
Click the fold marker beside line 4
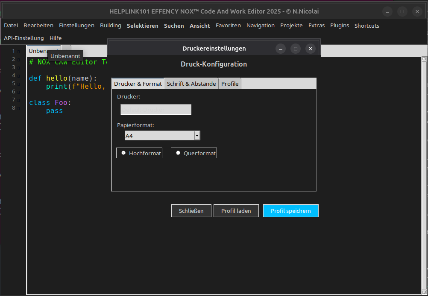point(18,75)
